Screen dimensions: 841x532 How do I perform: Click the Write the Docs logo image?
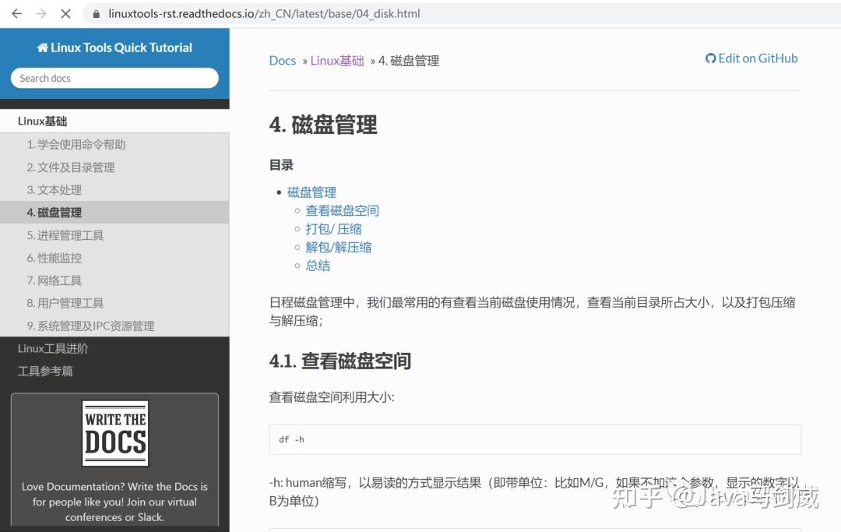(x=115, y=433)
